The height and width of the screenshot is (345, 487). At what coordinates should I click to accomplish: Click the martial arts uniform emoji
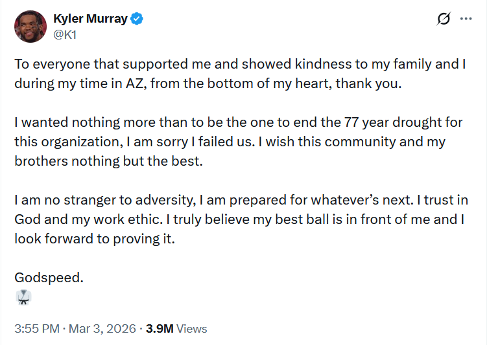coord(23,297)
